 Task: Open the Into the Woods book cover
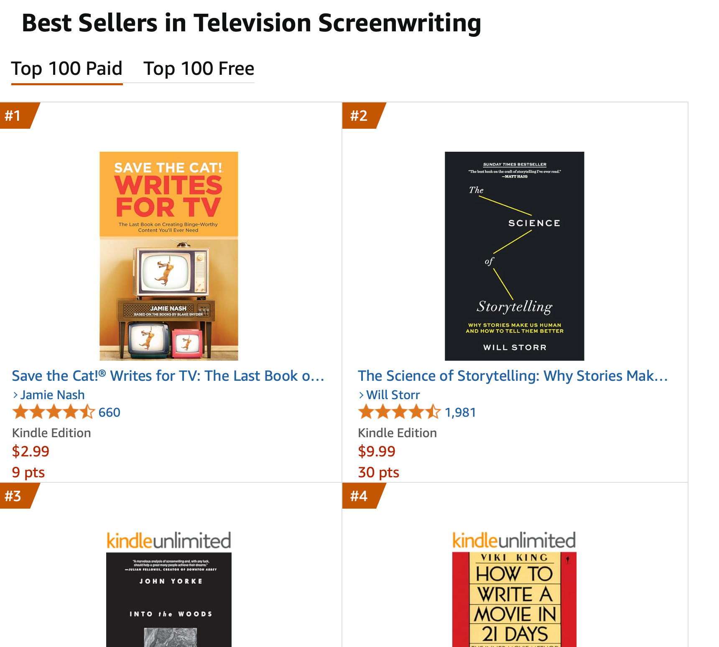(169, 600)
